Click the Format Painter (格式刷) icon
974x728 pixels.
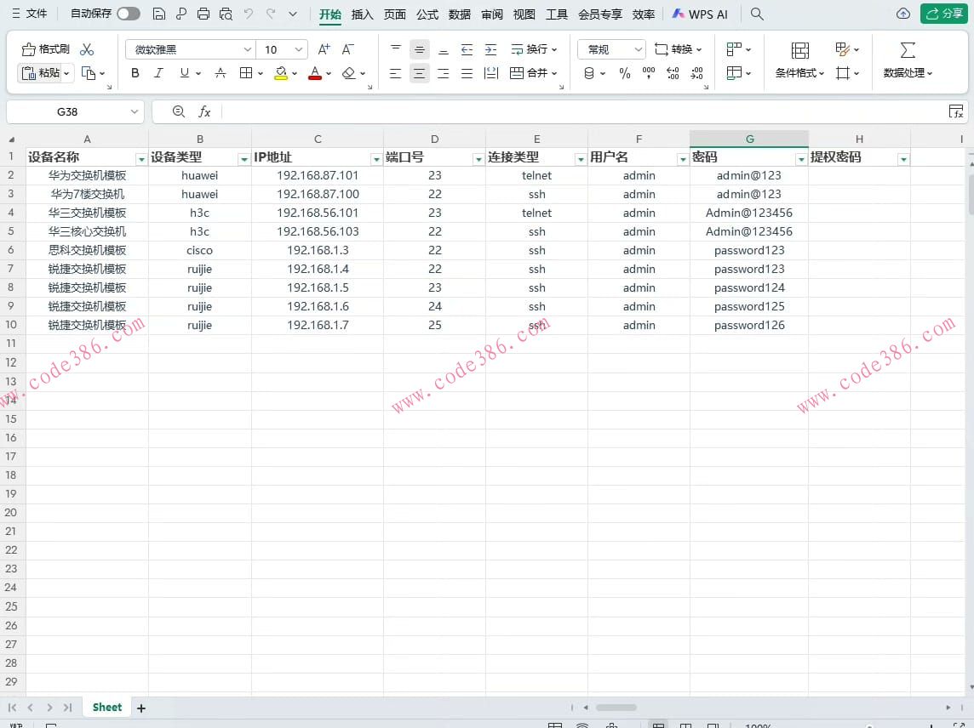[45, 49]
